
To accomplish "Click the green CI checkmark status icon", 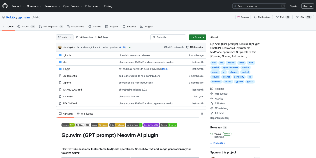I will 130,47.
